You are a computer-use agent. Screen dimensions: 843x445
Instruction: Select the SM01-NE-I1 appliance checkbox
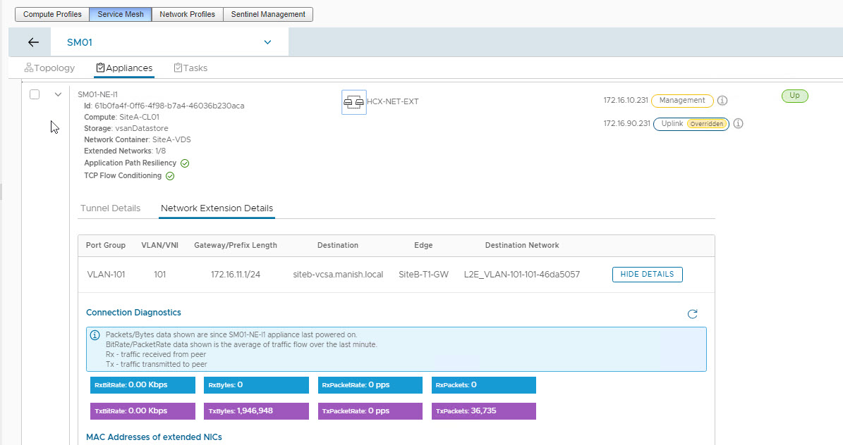click(x=35, y=94)
